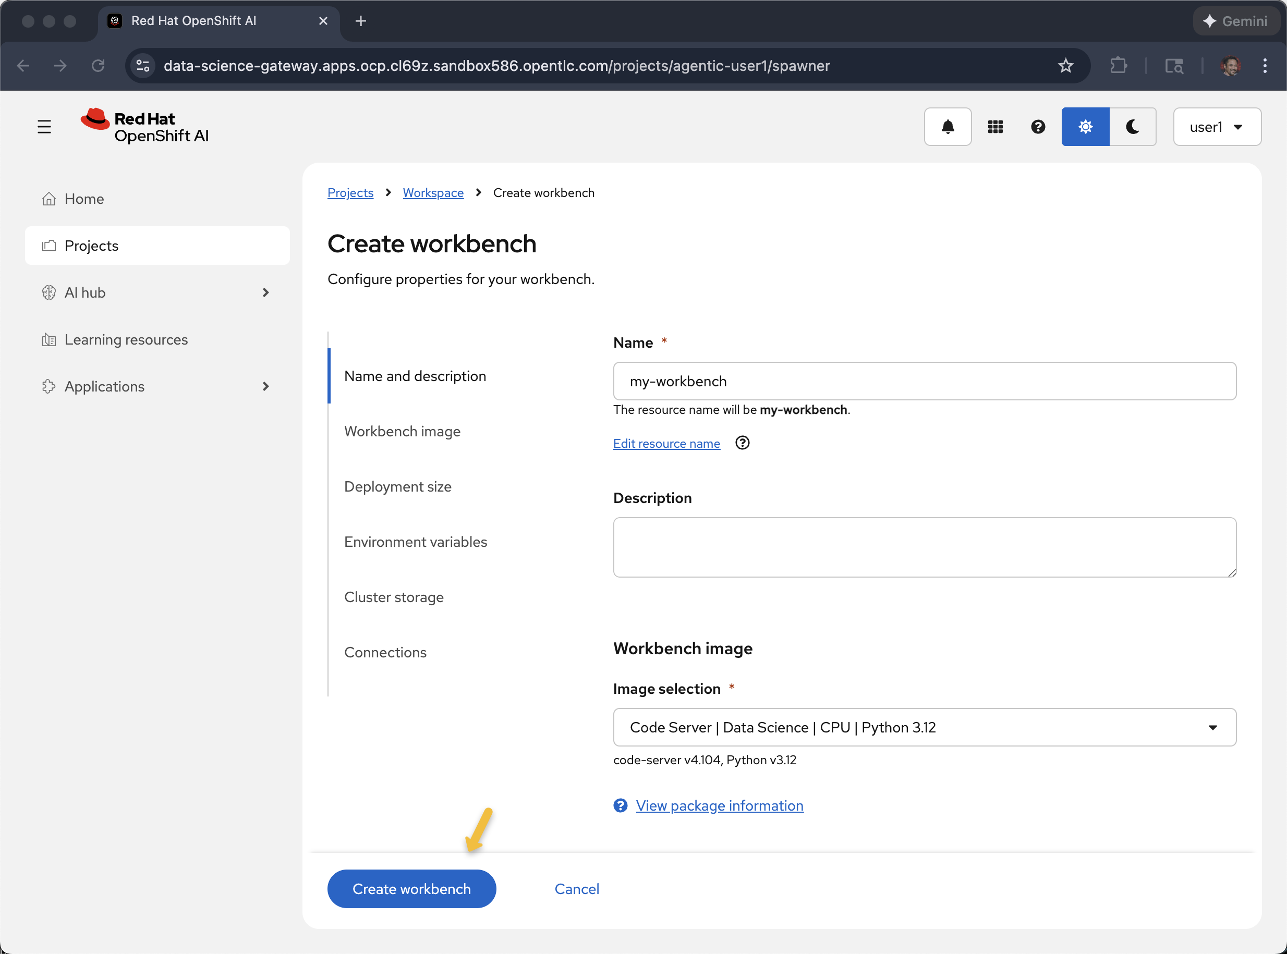This screenshot has height=954, width=1287.
Task: Bookmark this page with star icon
Action: tap(1065, 66)
